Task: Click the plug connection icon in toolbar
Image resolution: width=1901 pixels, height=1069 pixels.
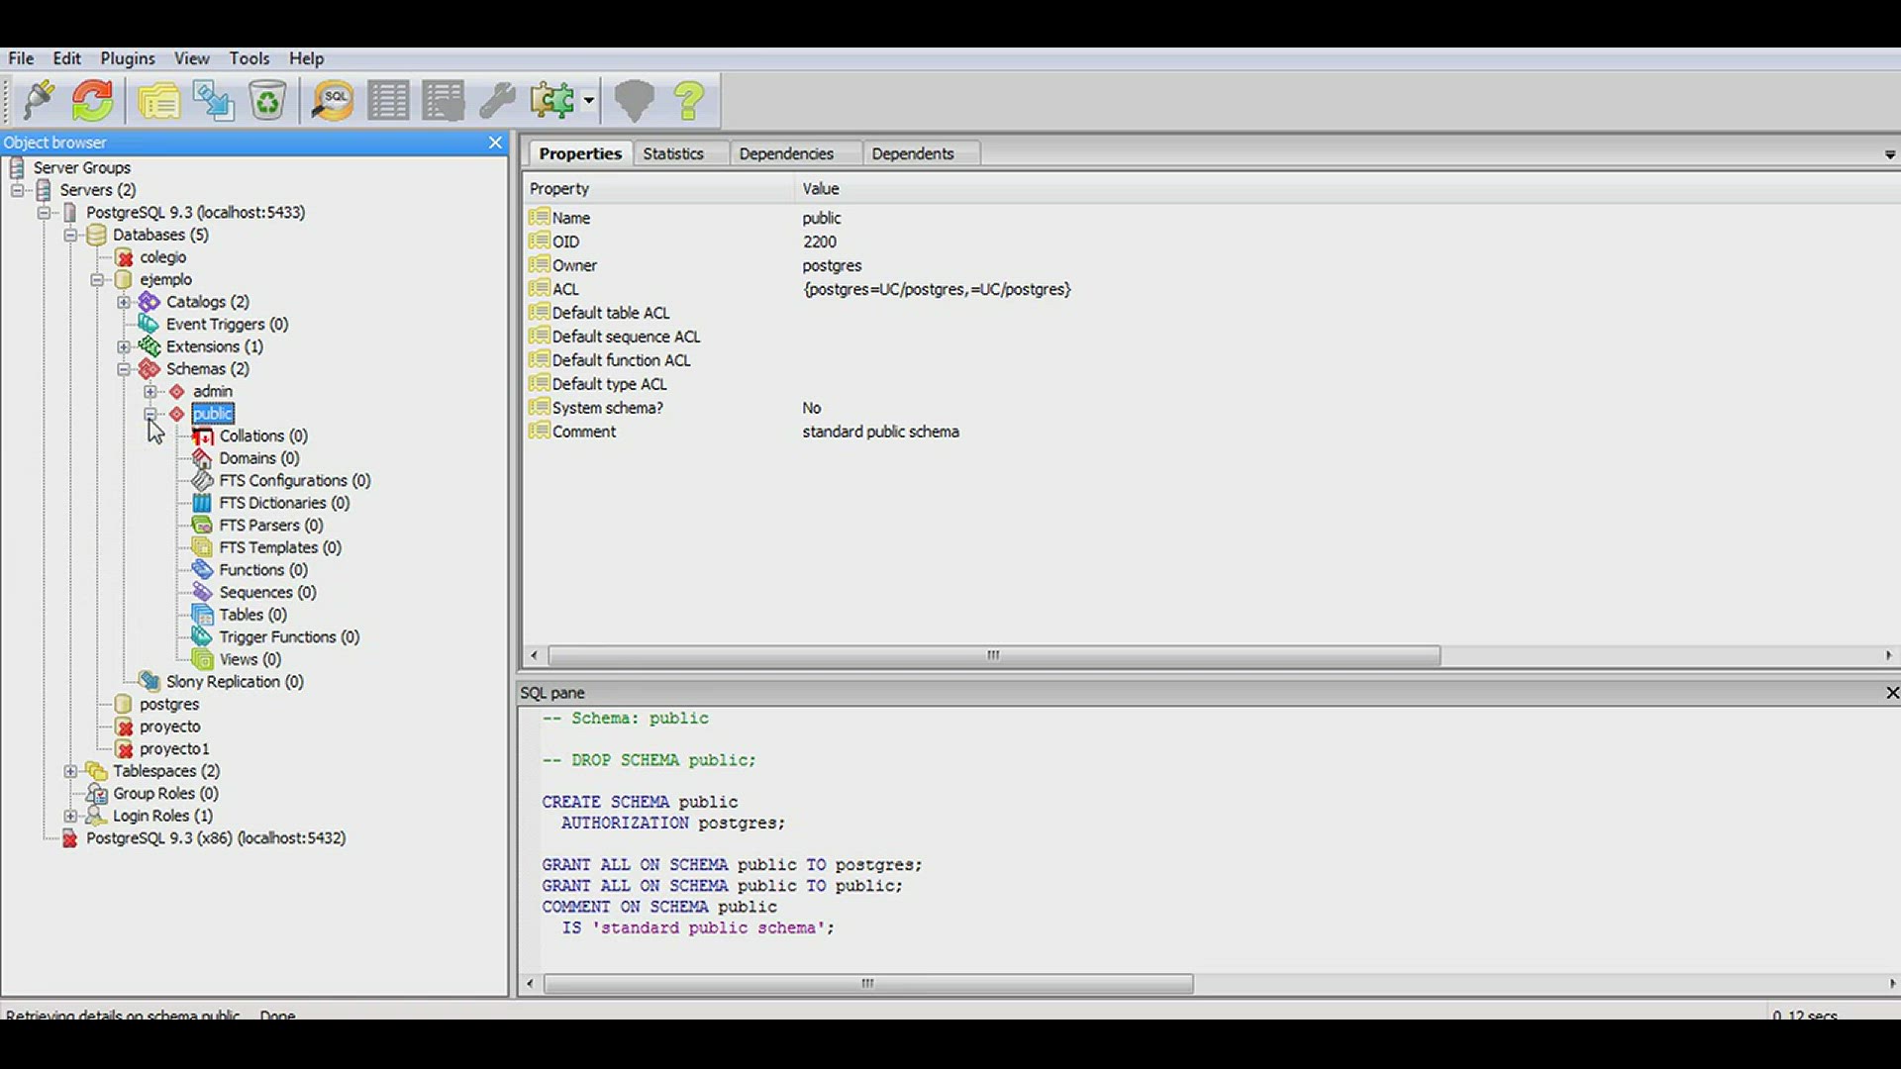Action: pos(39,100)
